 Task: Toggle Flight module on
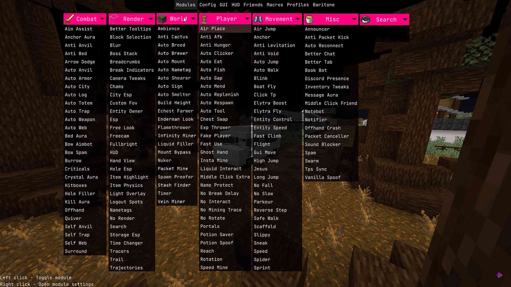pyautogui.click(x=262, y=144)
